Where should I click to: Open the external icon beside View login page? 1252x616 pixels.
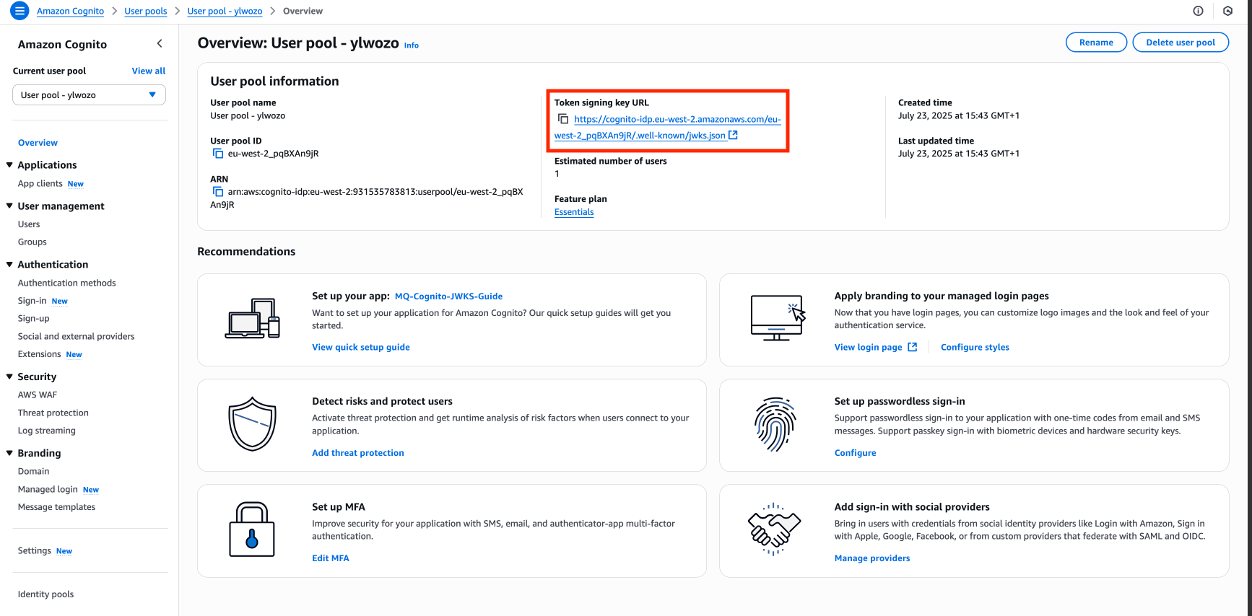(x=912, y=347)
